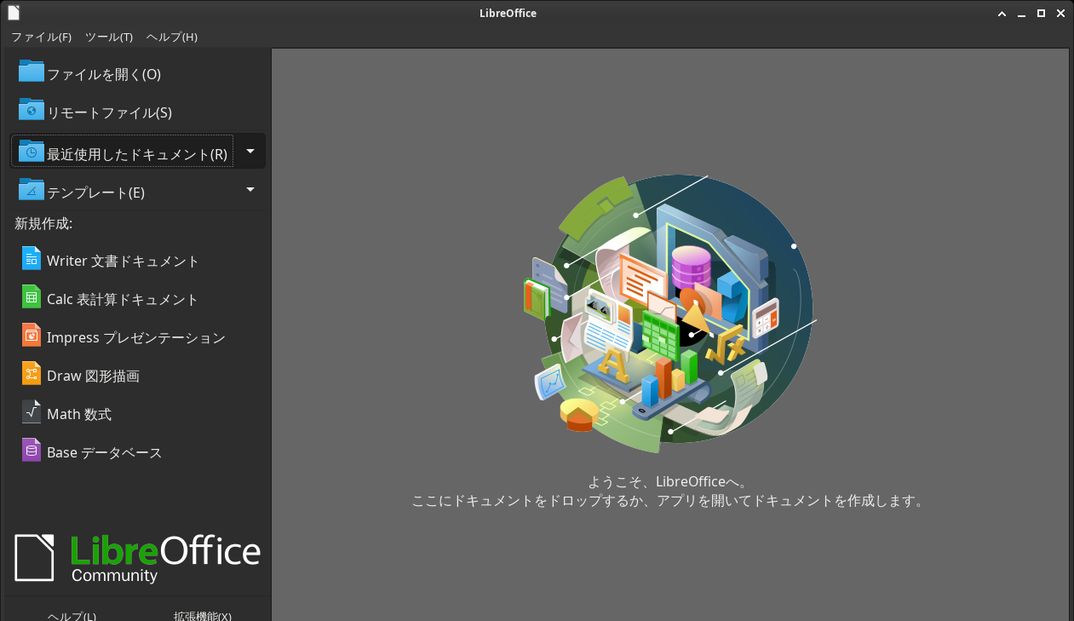
Task: Click the ファイルを開く folder icon
Action: pos(32,72)
